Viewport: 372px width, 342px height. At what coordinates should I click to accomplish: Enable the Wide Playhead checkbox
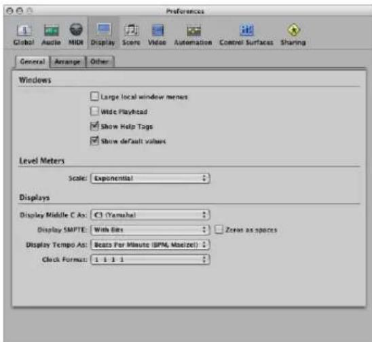94,111
